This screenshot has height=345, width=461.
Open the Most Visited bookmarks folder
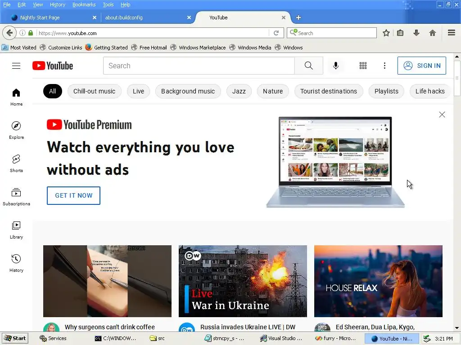19,48
